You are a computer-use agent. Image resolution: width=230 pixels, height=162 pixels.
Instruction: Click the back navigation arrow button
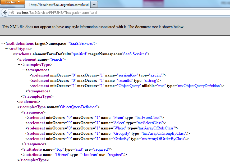pyautogui.click(x=5, y=12)
